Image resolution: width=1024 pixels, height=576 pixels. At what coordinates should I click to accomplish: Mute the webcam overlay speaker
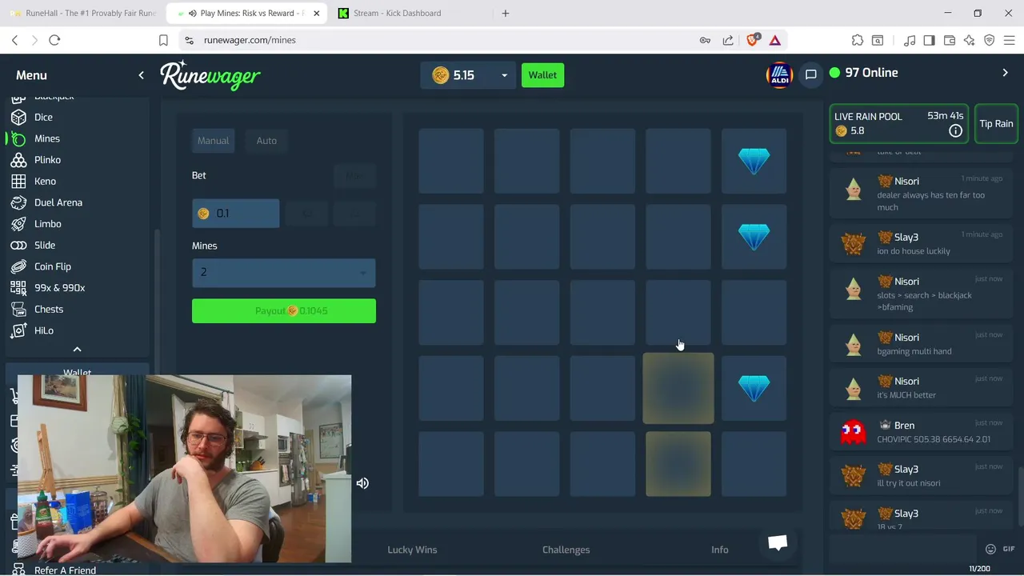pyautogui.click(x=362, y=483)
